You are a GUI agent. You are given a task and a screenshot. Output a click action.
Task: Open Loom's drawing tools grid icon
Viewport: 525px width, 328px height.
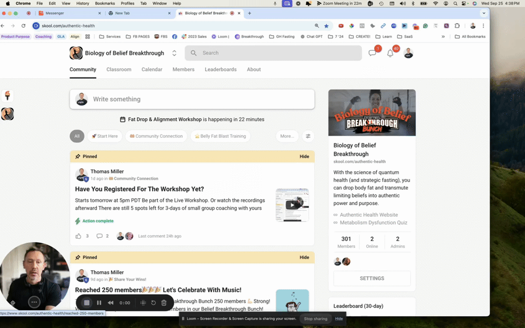coord(143,302)
